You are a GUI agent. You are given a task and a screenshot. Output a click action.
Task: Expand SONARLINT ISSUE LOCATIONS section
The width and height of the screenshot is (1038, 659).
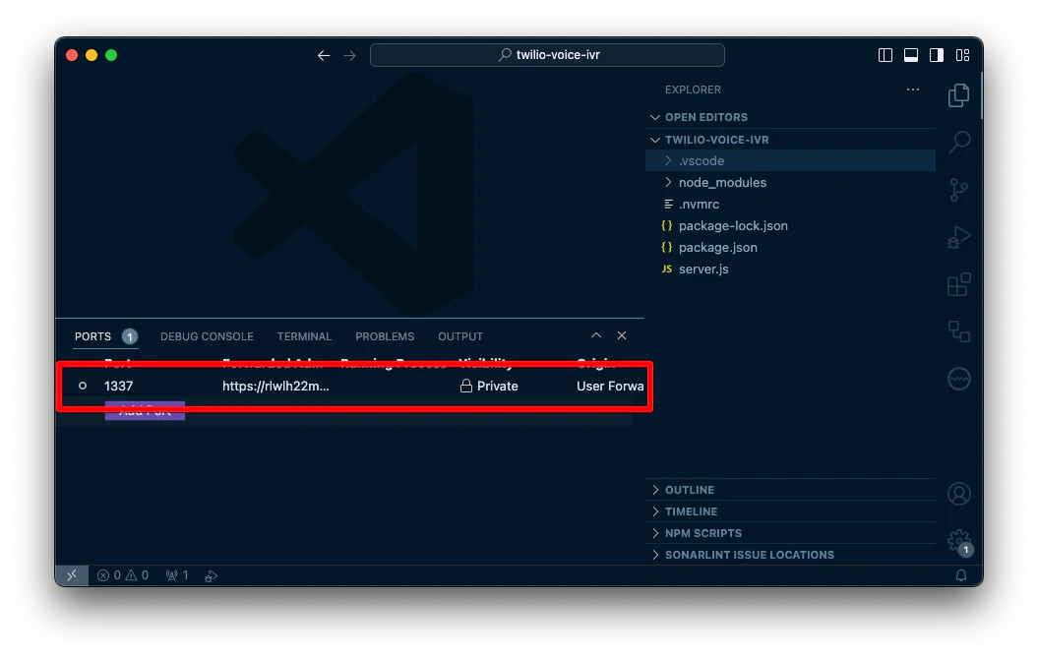point(790,555)
